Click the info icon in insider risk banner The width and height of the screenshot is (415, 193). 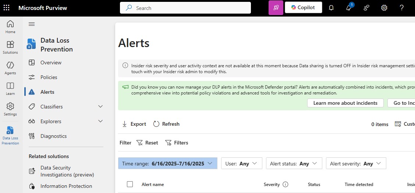(x=125, y=65)
